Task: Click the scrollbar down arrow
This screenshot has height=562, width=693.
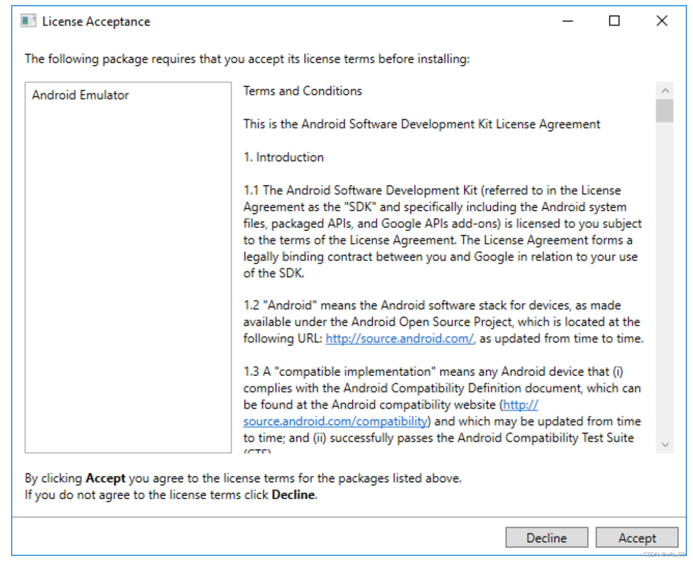Action: (666, 444)
